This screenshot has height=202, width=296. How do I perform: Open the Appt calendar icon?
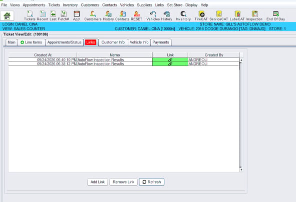coord(77,15)
